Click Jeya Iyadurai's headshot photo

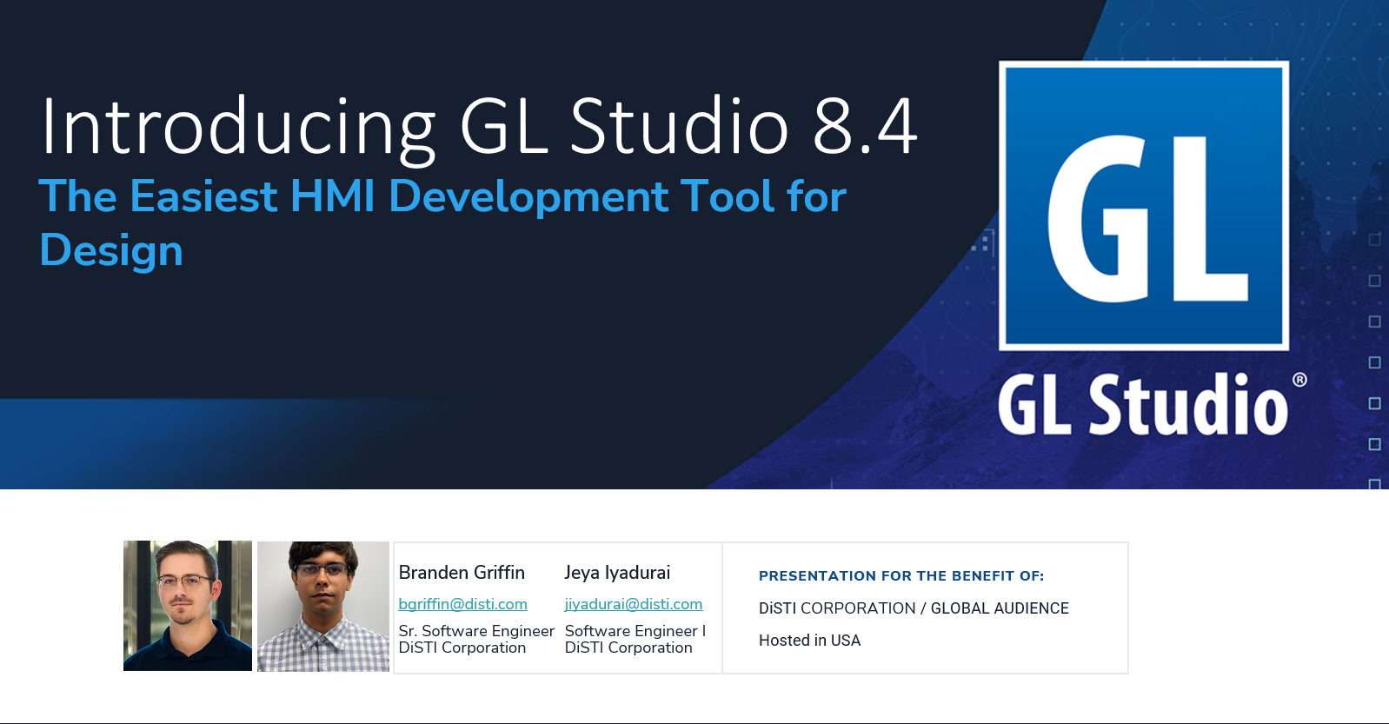323,607
